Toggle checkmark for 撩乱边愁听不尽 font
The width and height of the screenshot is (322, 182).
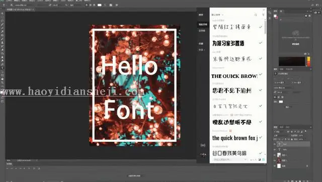click(x=261, y=122)
